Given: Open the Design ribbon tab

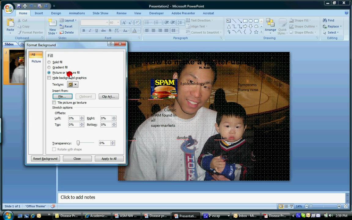Looking at the screenshot, I should [56, 13].
